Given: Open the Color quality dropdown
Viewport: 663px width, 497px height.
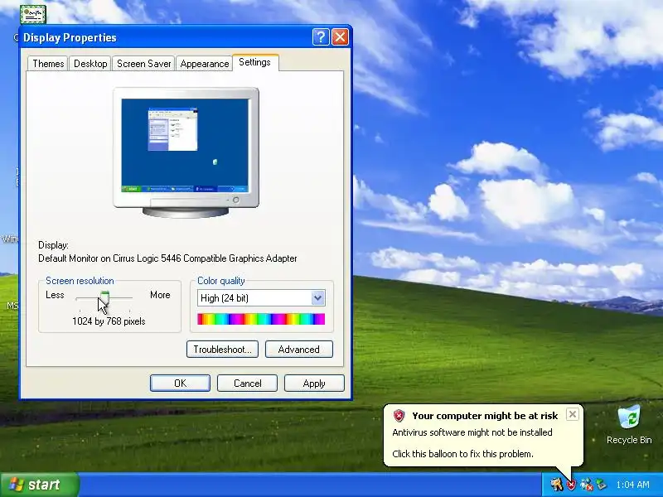Looking at the screenshot, I should pos(317,298).
